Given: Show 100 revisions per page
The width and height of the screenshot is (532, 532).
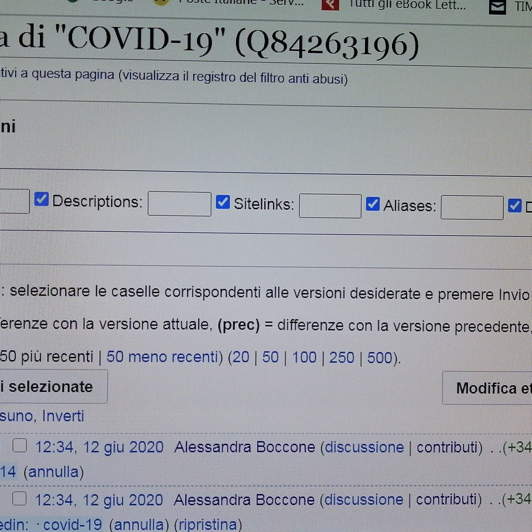Looking at the screenshot, I should (x=304, y=357).
